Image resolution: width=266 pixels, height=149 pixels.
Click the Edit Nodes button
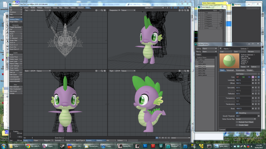246,74
